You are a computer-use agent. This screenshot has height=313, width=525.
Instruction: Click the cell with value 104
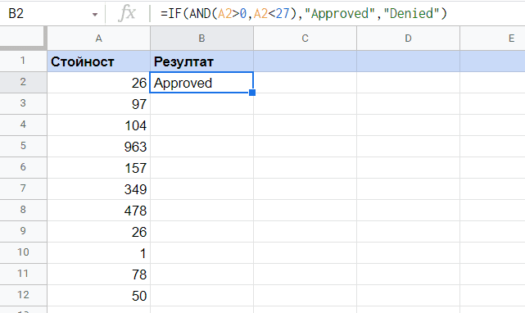pyautogui.click(x=99, y=125)
